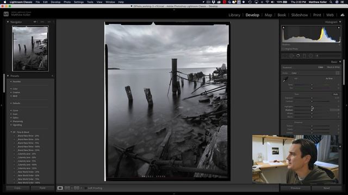Switch to the Map module
This screenshot has height=195, width=348.
[x=268, y=15]
